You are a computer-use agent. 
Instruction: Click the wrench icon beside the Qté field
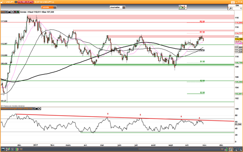(x=230, y=9)
